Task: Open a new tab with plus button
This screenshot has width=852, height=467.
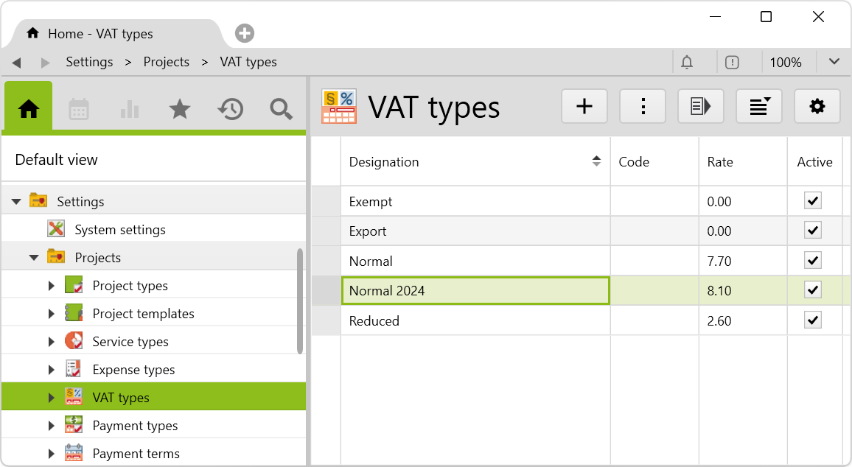Action: 245,34
